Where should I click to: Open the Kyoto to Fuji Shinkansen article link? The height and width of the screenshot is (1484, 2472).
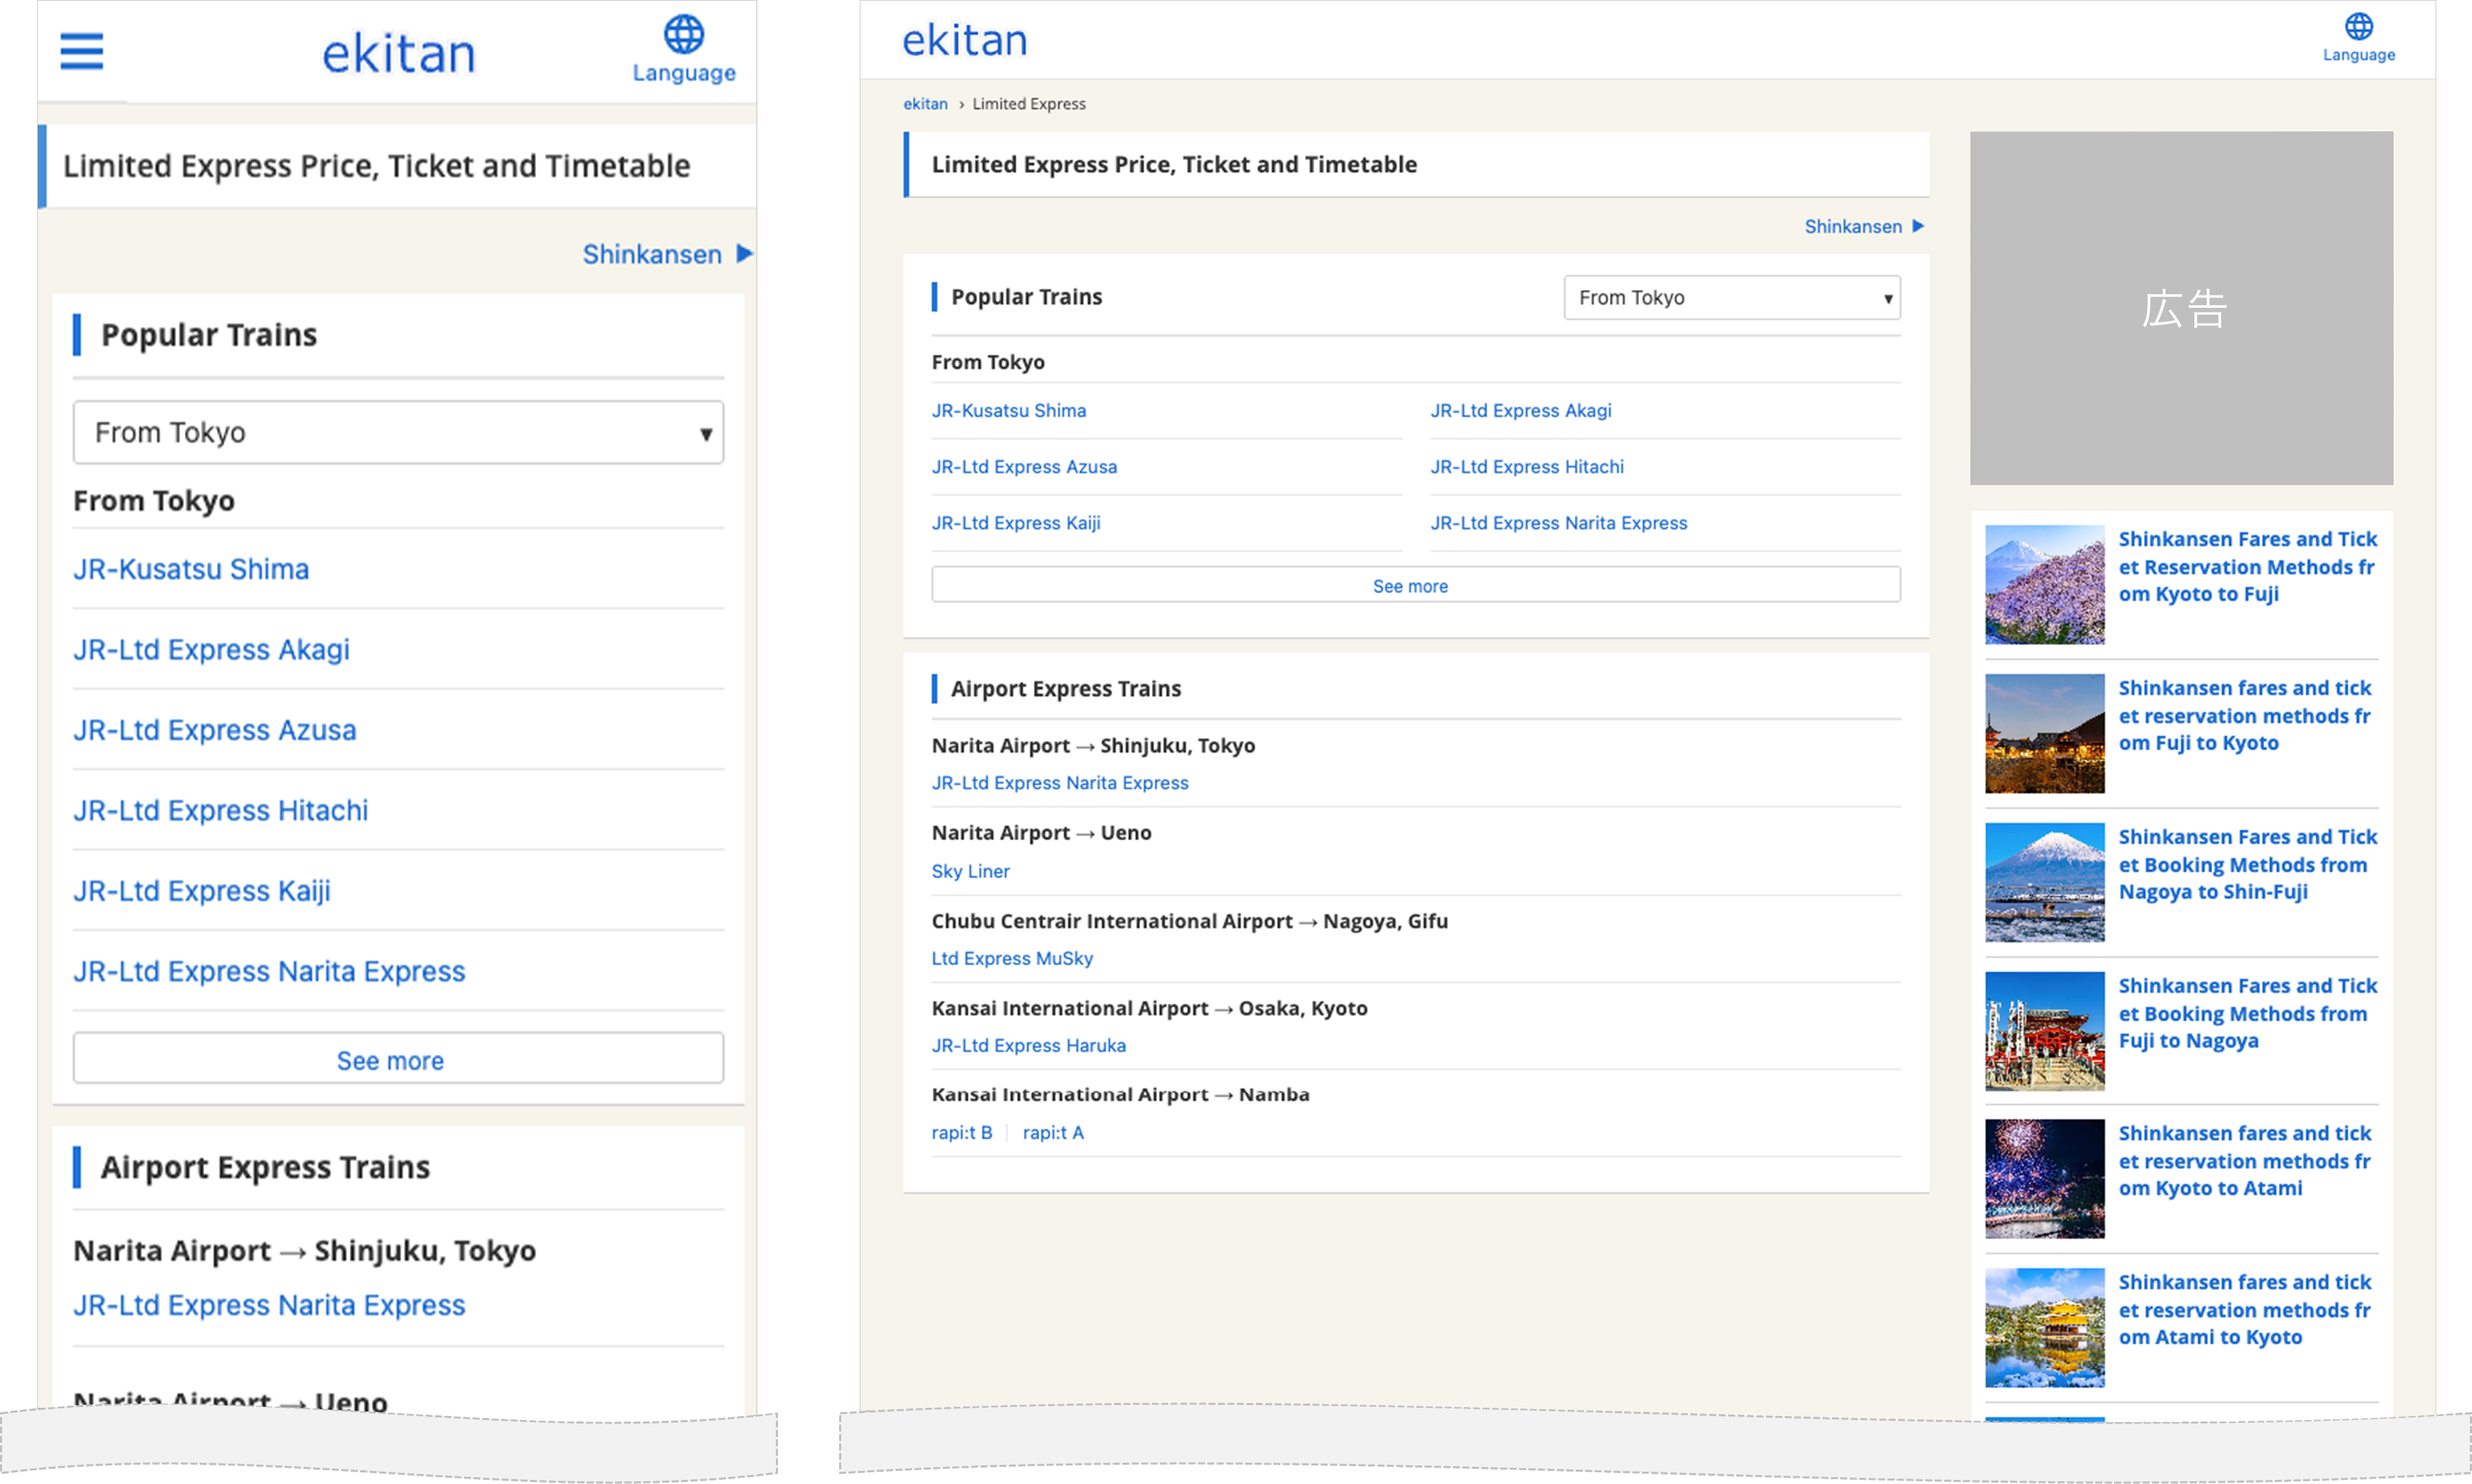[2247, 566]
